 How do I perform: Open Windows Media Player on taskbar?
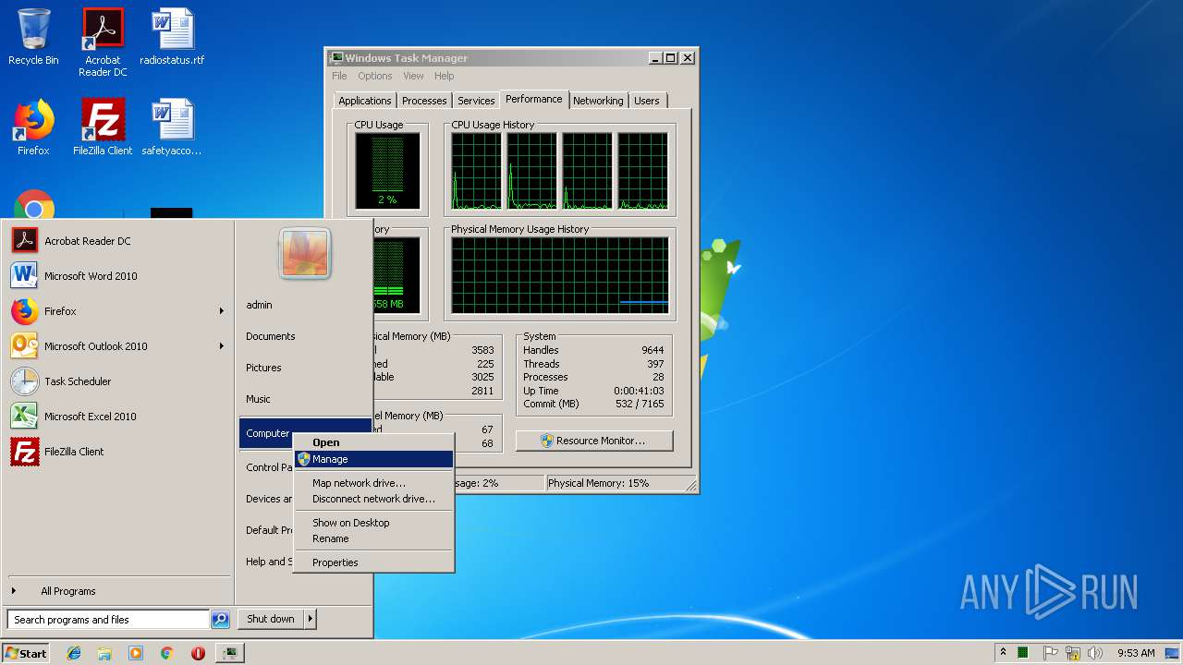pyautogui.click(x=136, y=653)
